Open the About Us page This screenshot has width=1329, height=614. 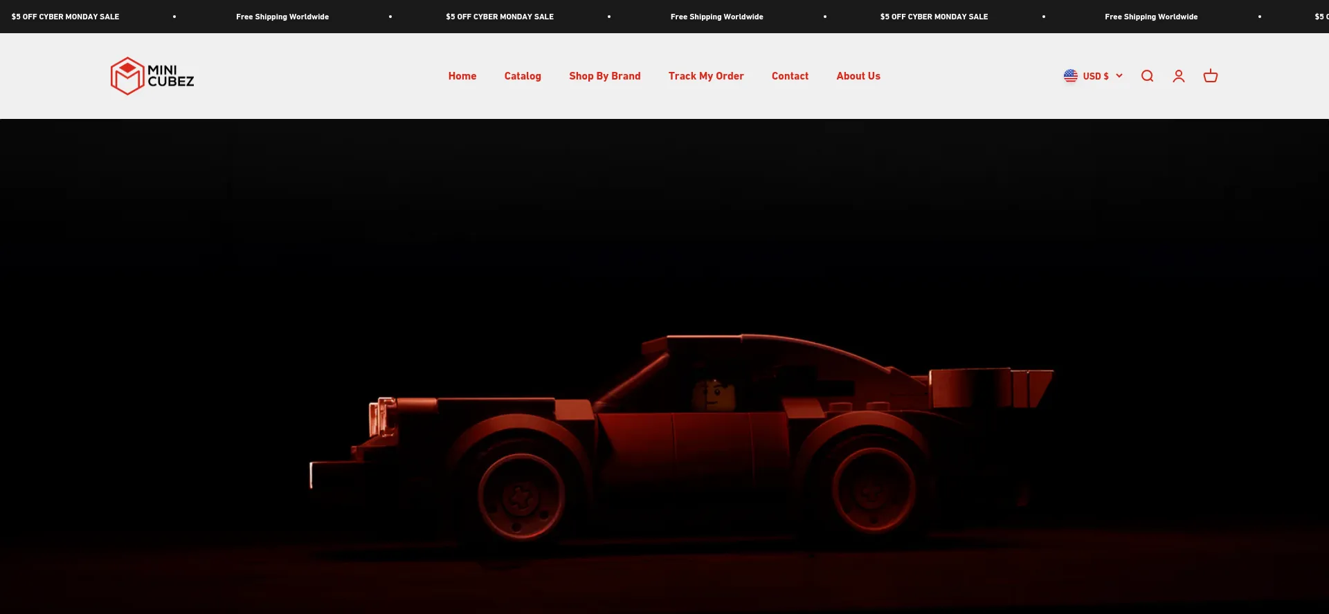(x=858, y=76)
